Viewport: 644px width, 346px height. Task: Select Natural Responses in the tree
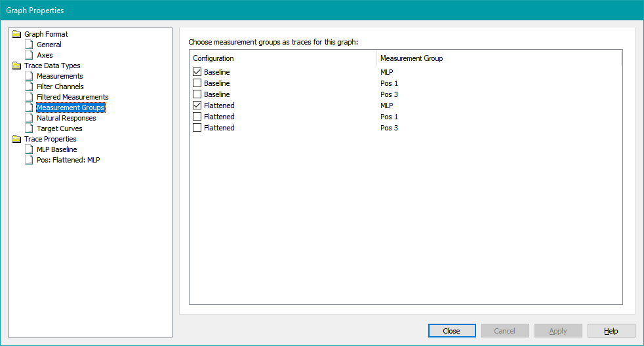tap(66, 118)
